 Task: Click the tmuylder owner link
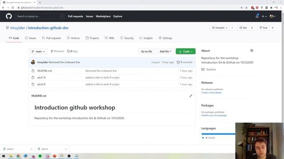pos(18,28)
